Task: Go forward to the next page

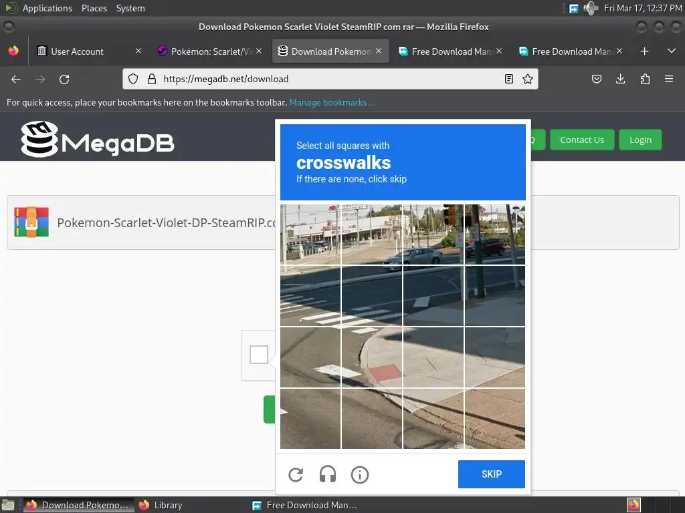Action: [x=40, y=79]
